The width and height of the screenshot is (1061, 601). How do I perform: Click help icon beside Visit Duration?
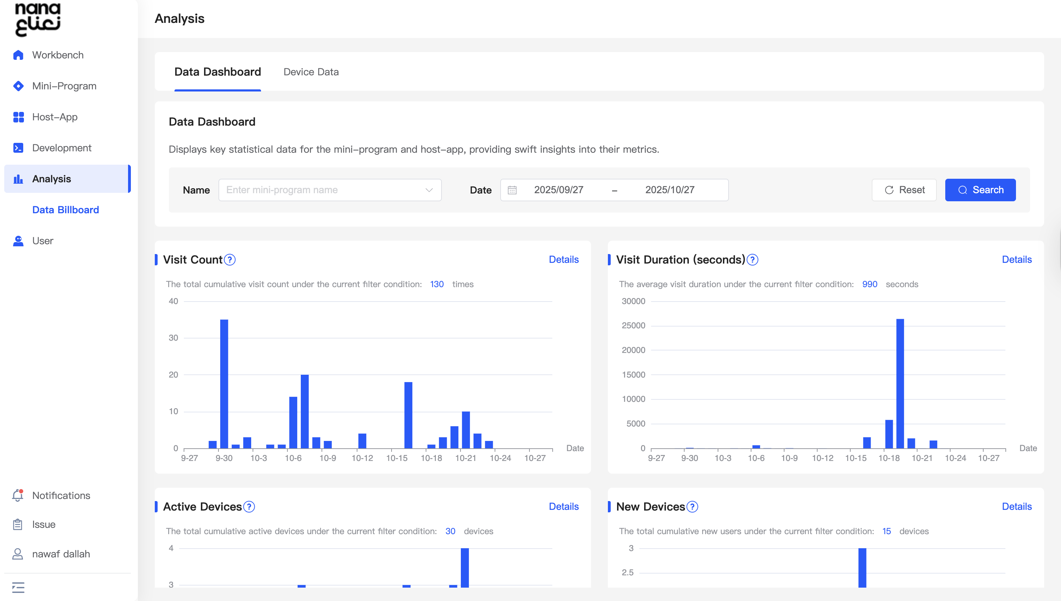752,260
